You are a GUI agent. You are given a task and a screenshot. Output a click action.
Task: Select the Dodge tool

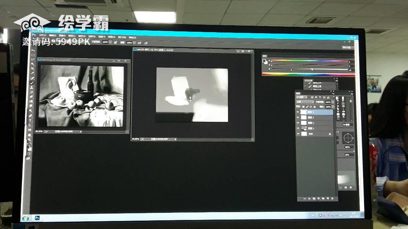[31, 110]
